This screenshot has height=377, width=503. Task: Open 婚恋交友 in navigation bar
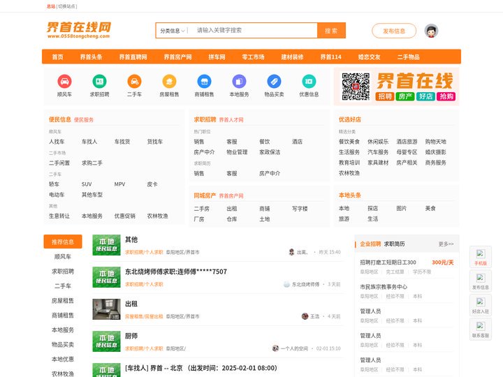click(x=370, y=57)
